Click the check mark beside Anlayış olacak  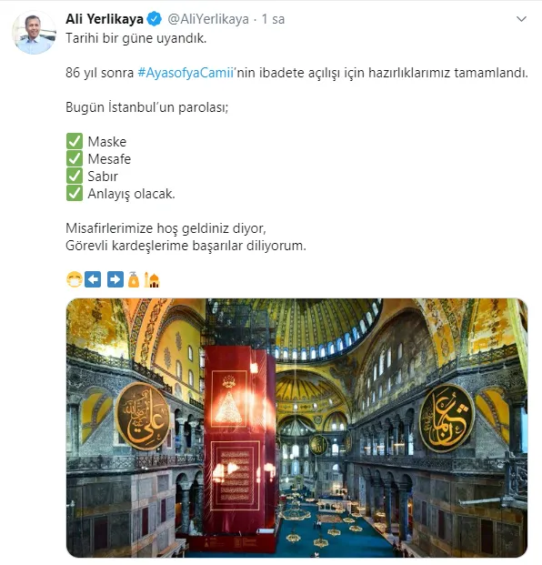[75, 193]
